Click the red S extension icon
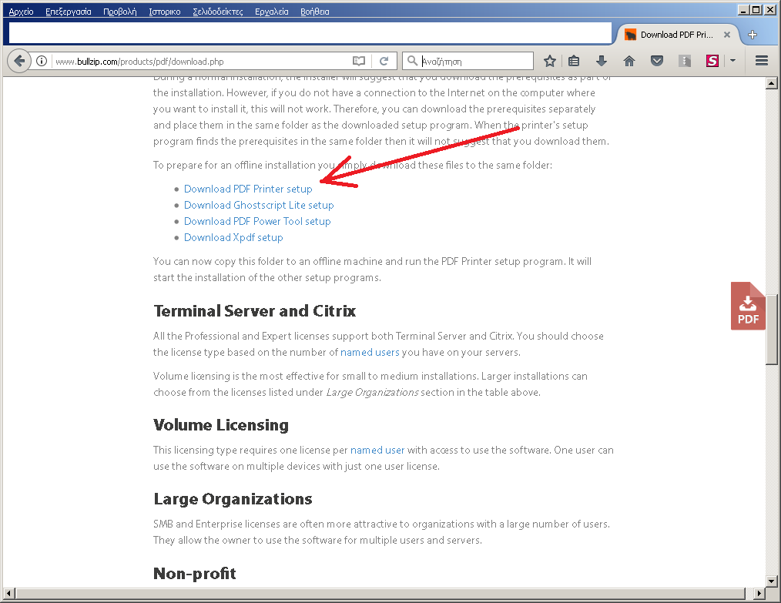 [712, 61]
